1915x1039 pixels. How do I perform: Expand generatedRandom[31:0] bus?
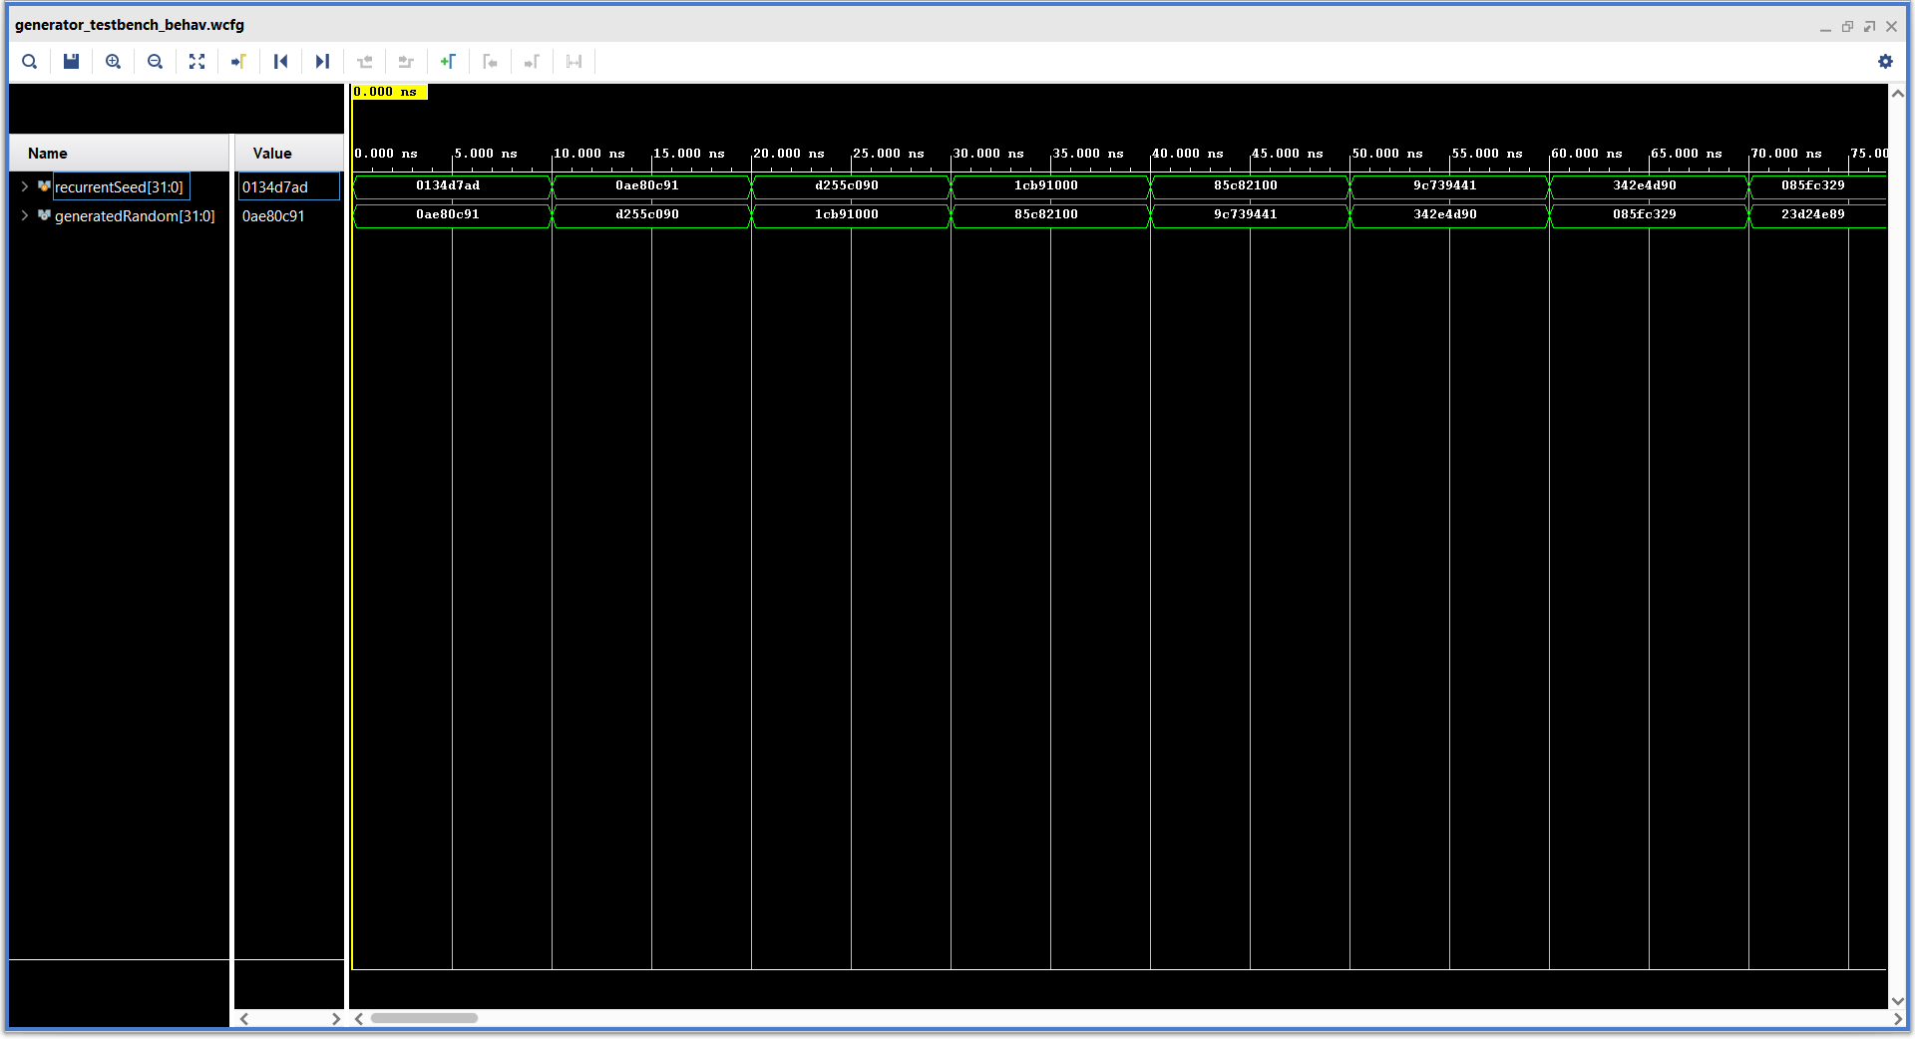[x=24, y=215]
